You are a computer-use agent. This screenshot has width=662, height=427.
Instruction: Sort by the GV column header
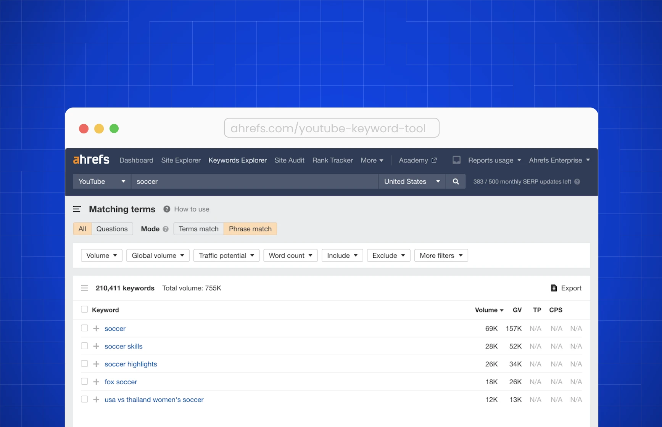point(517,310)
